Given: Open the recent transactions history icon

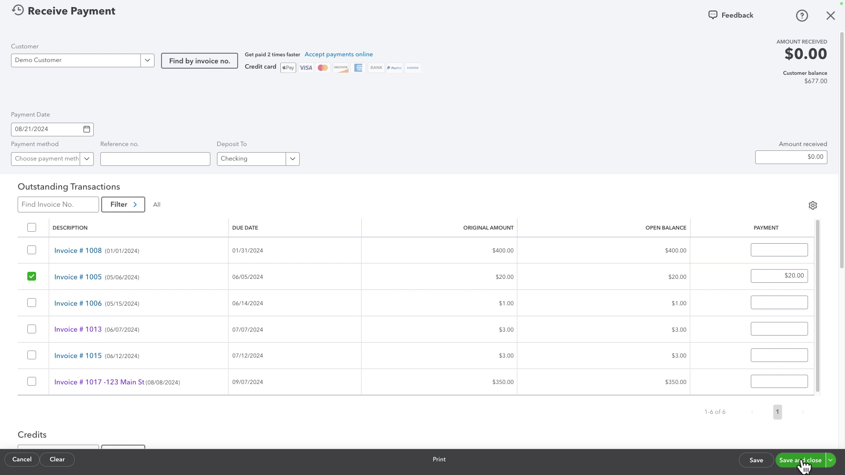Looking at the screenshot, I should [18, 10].
